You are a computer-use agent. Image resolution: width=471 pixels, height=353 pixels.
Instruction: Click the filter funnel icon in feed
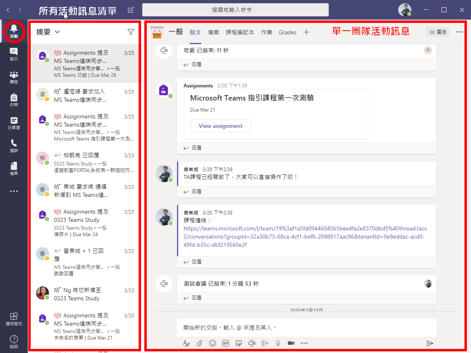[x=131, y=32]
